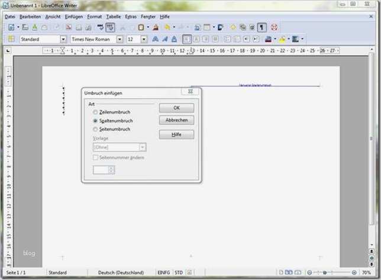Click the help lifebuoy icon
Image resolution: width=381 pixels, height=280 pixels.
click(x=274, y=27)
